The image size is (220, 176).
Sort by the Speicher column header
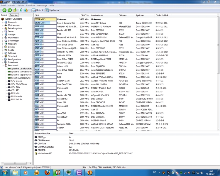pyautogui.click(x=145, y=16)
